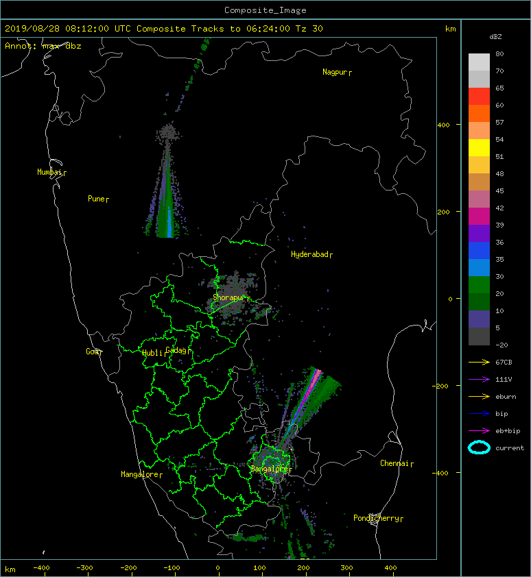Click the Composite_Image title text

[265, 10]
